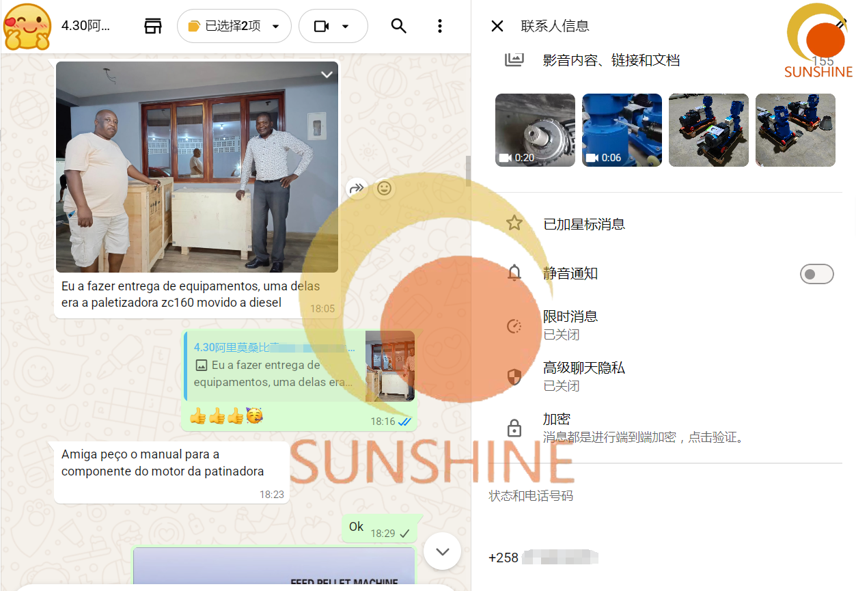Screen dimensions: 856x591
Task: Open the three-dot chat menu
Action: 440,26
